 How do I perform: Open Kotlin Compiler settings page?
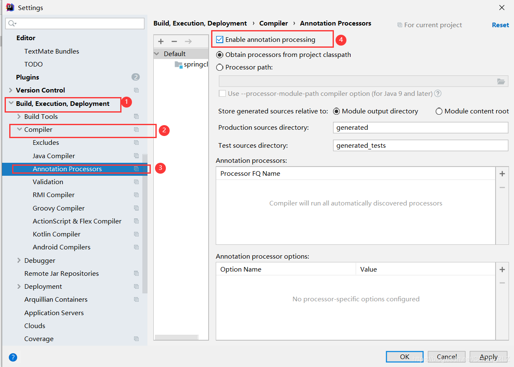[57, 234]
